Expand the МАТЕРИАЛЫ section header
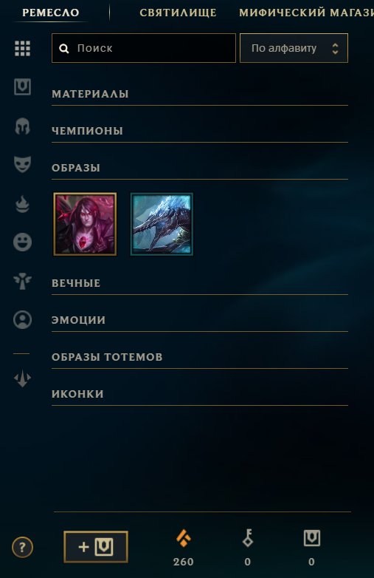 (x=200, y=95)
